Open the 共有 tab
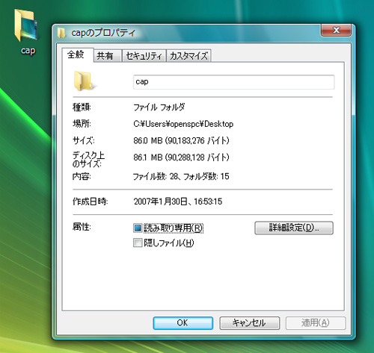The width and height of the screenshot is (374, 353). click(108, 56)
